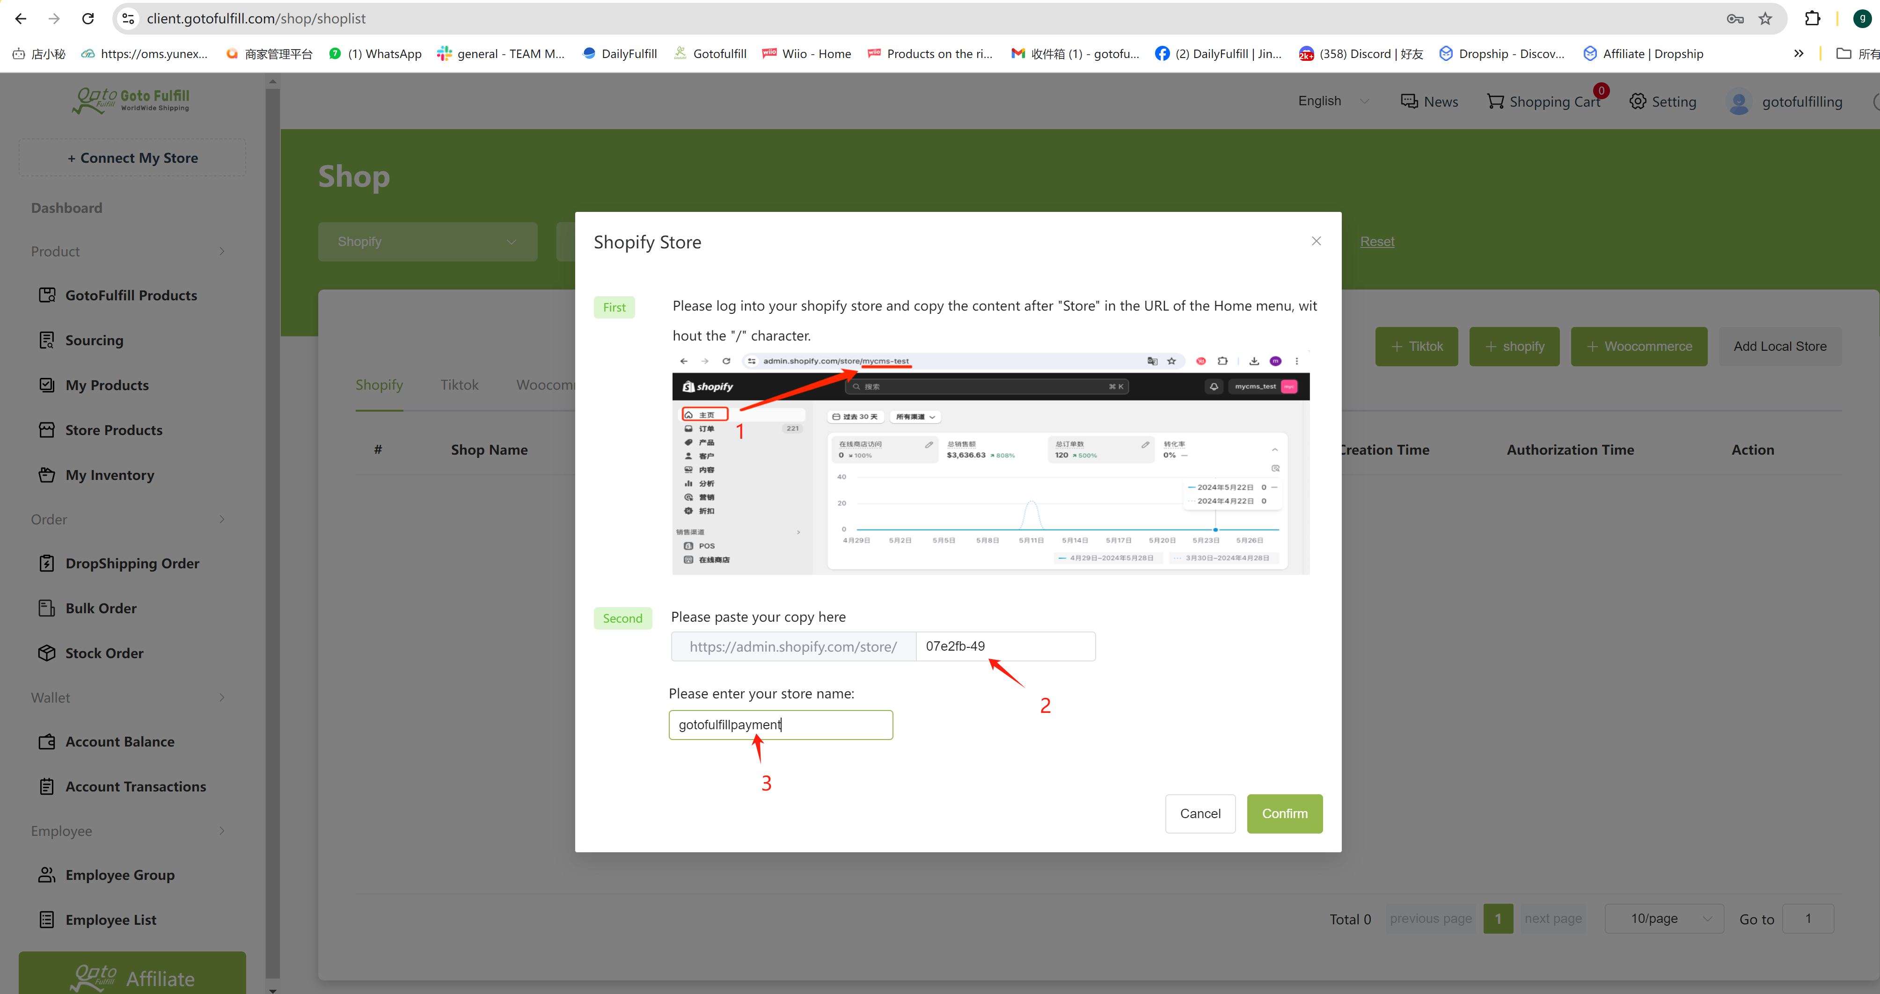The image size is (1880, 994).
Task: Close the Shopify Store dialog
Action: coord(1316,240)
